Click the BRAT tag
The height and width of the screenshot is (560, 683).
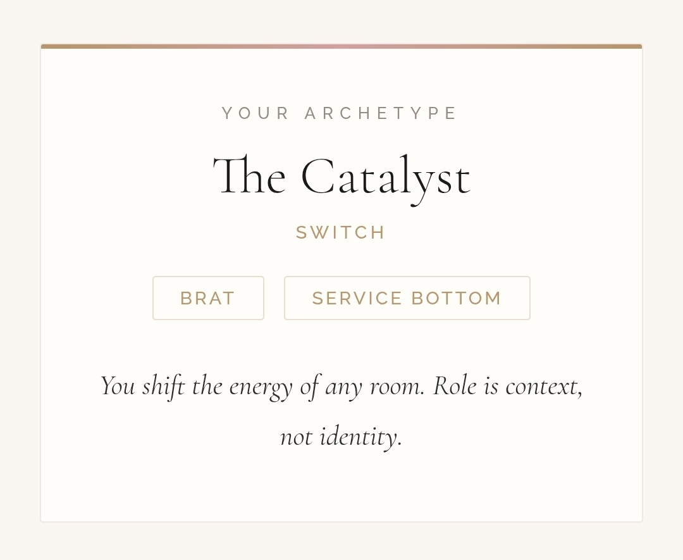tap(208, 298)
